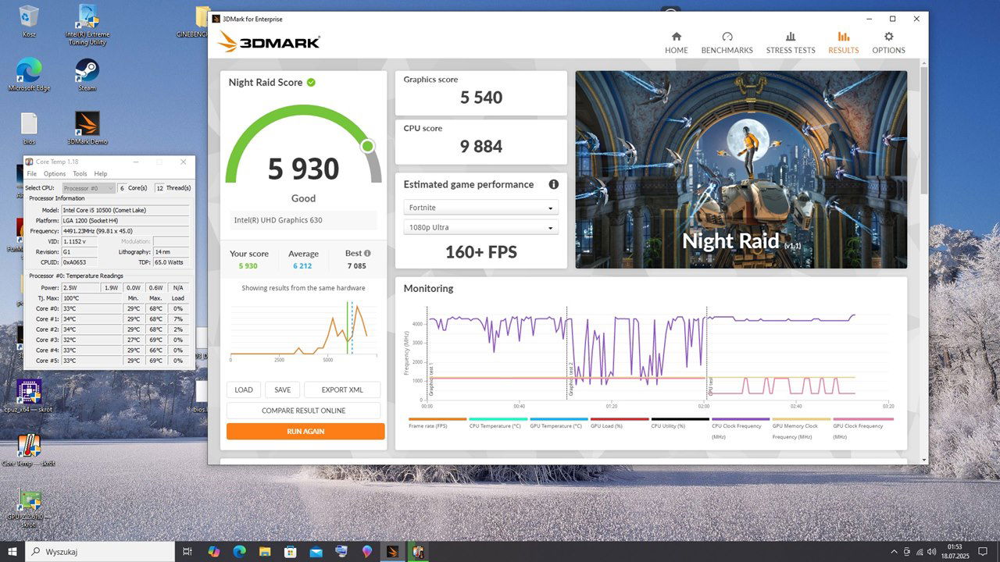
Task: Open File Explorer from taskbar
Action: tap(265, 551)
